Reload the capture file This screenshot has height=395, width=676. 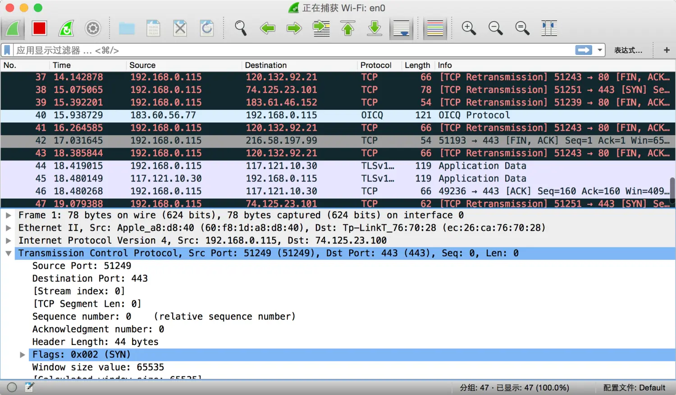207,28
